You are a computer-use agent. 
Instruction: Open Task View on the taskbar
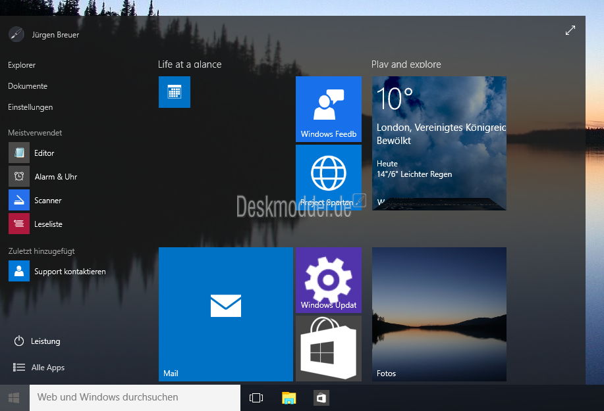click(256, 398)
